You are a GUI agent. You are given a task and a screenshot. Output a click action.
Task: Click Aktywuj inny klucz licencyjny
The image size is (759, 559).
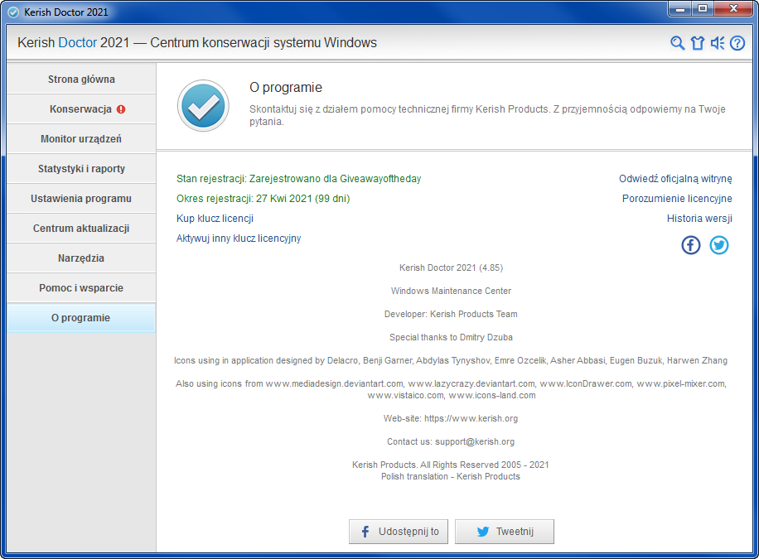coord(239,239)
